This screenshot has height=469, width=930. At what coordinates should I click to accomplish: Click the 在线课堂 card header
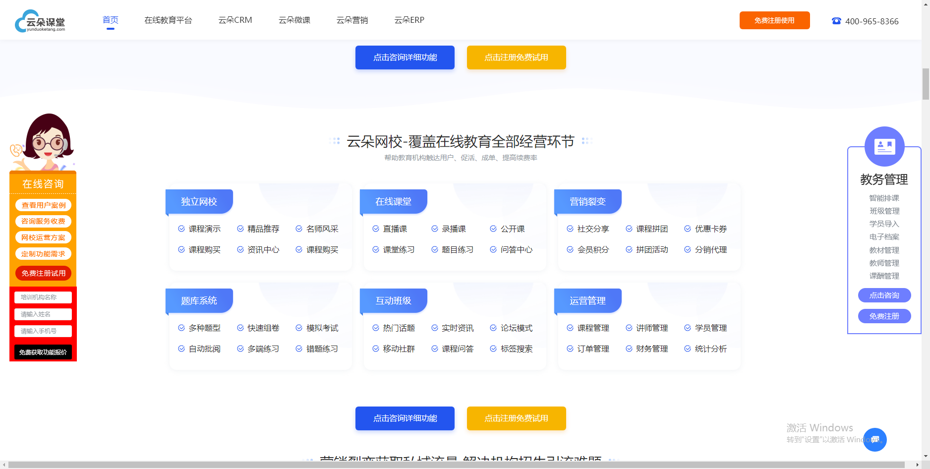coord(394,202)
